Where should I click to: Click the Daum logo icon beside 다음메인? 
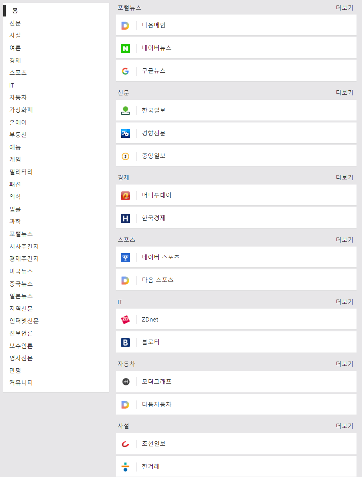click(x=125, y=26)
